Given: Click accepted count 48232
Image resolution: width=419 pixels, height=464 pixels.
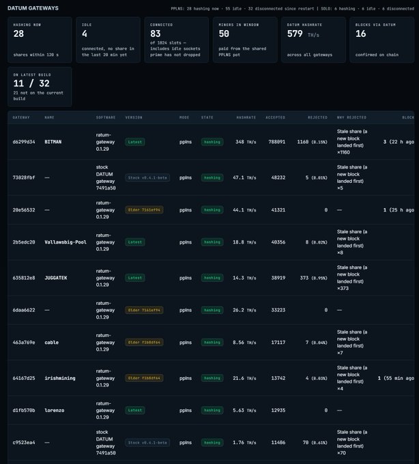Looking at the screenshot, I should click(278, 177).
